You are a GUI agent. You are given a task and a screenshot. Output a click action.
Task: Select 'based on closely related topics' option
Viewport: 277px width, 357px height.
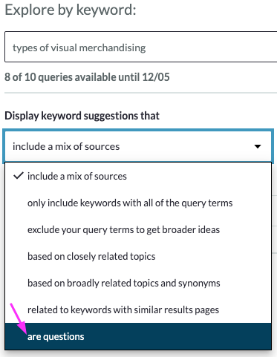click(138, 256)
